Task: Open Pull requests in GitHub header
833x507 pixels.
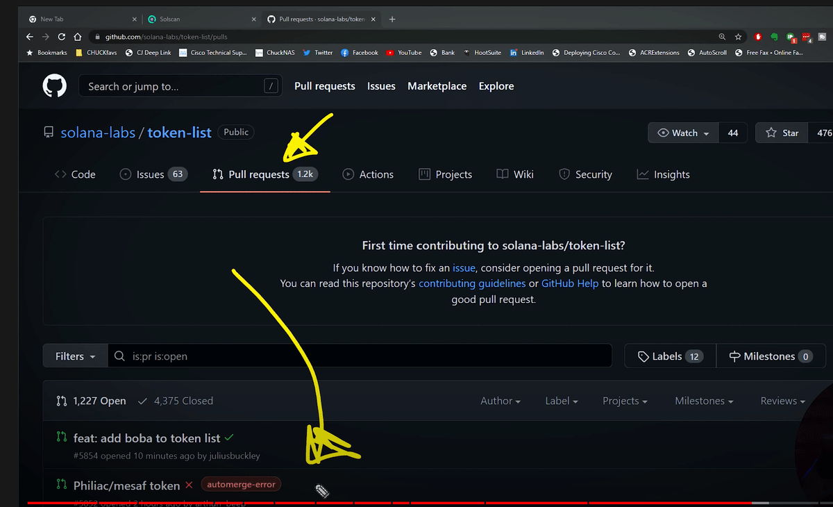Action: (325, 86)
